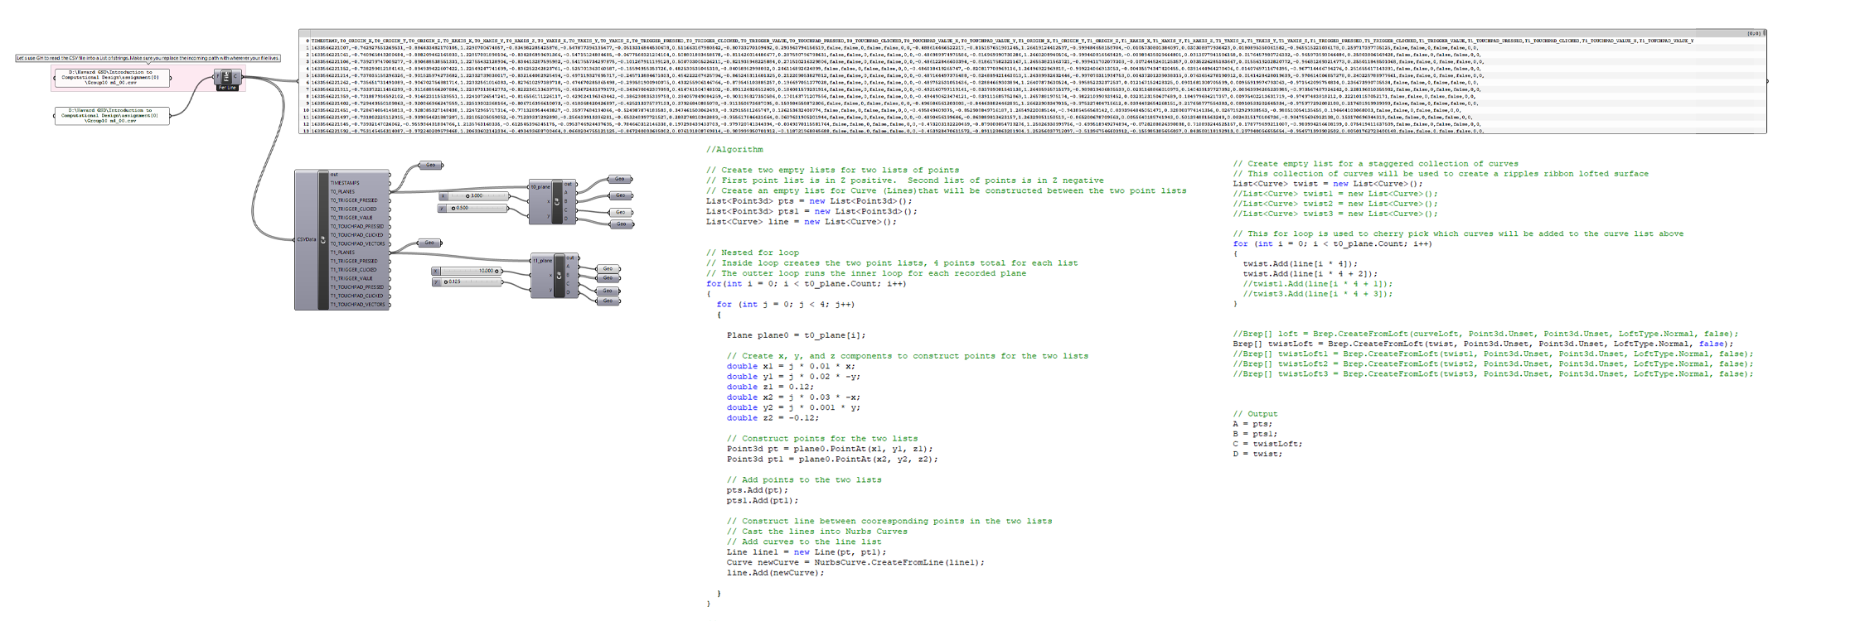
Task: Click the Per Line label under Read File
Action: coord(227,88)
